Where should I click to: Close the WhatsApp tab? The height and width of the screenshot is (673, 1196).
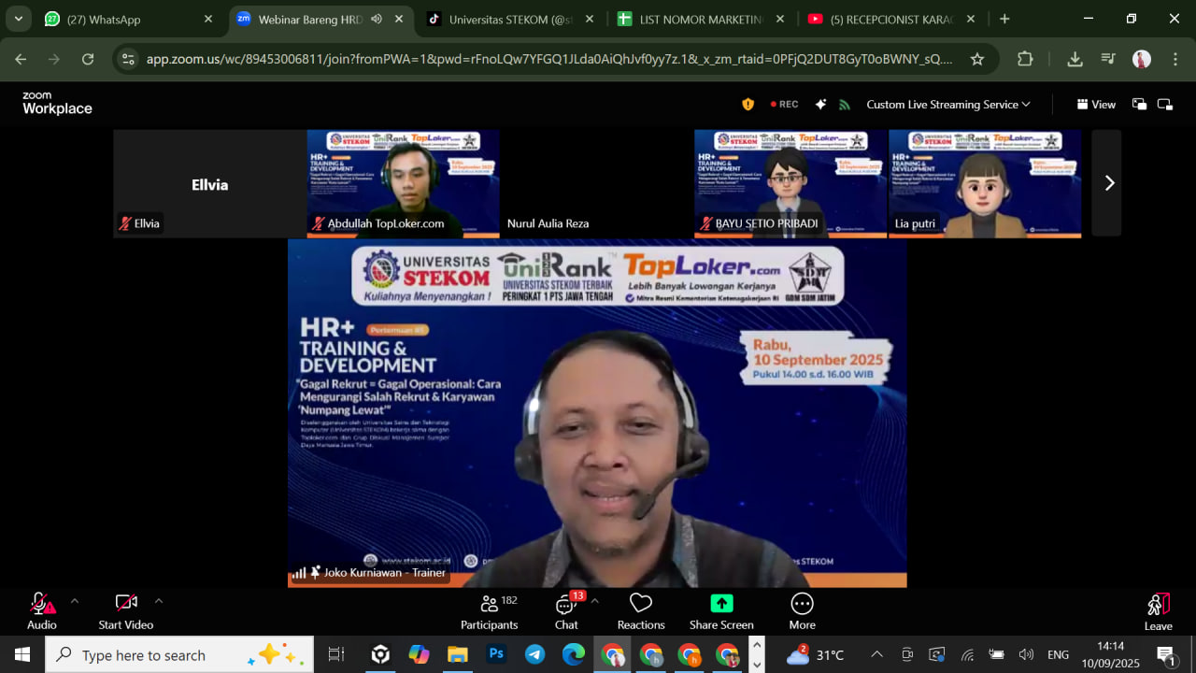pyautogui.click(x=208, y=19)
